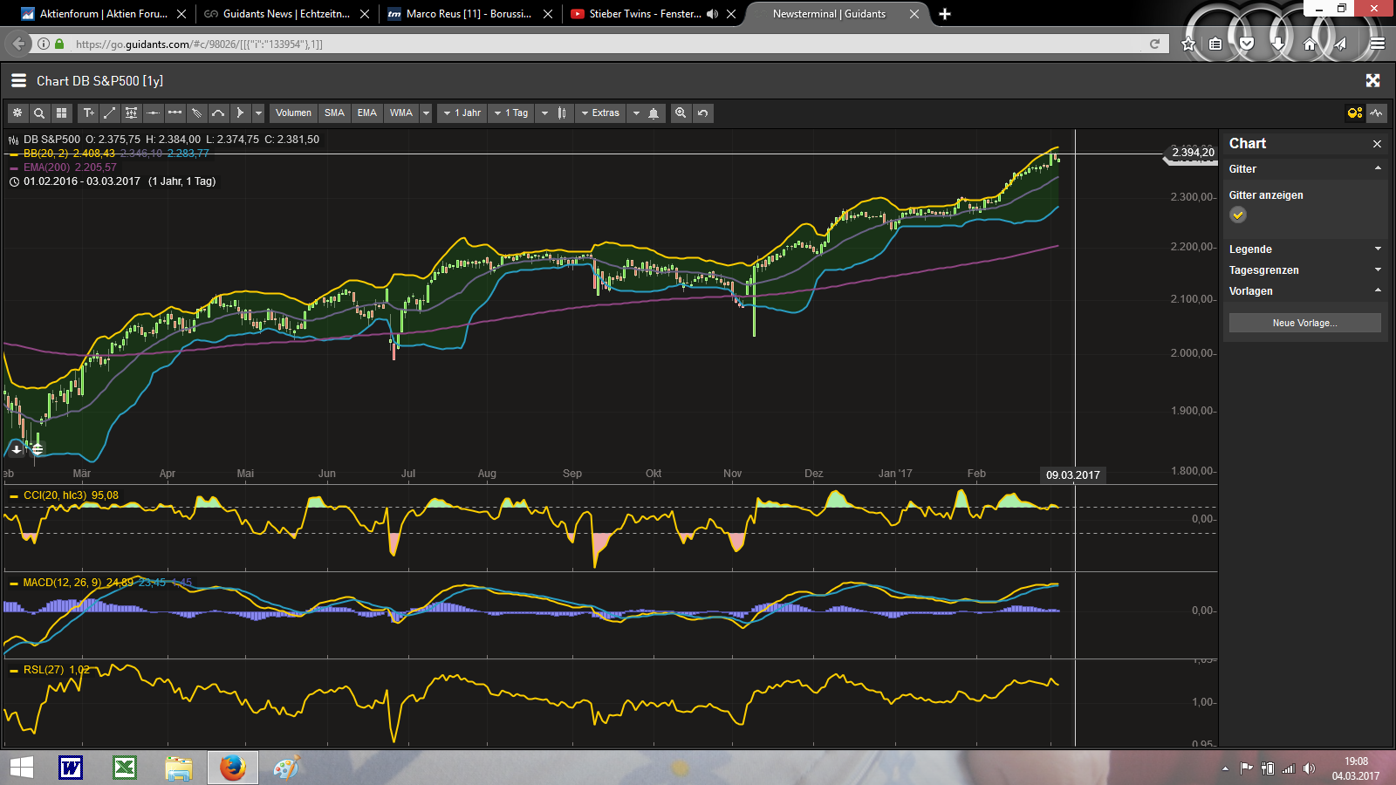Click the Neue Vorlage button
The width and height of the screenshot is (1396, 785).
[1304, 322]
